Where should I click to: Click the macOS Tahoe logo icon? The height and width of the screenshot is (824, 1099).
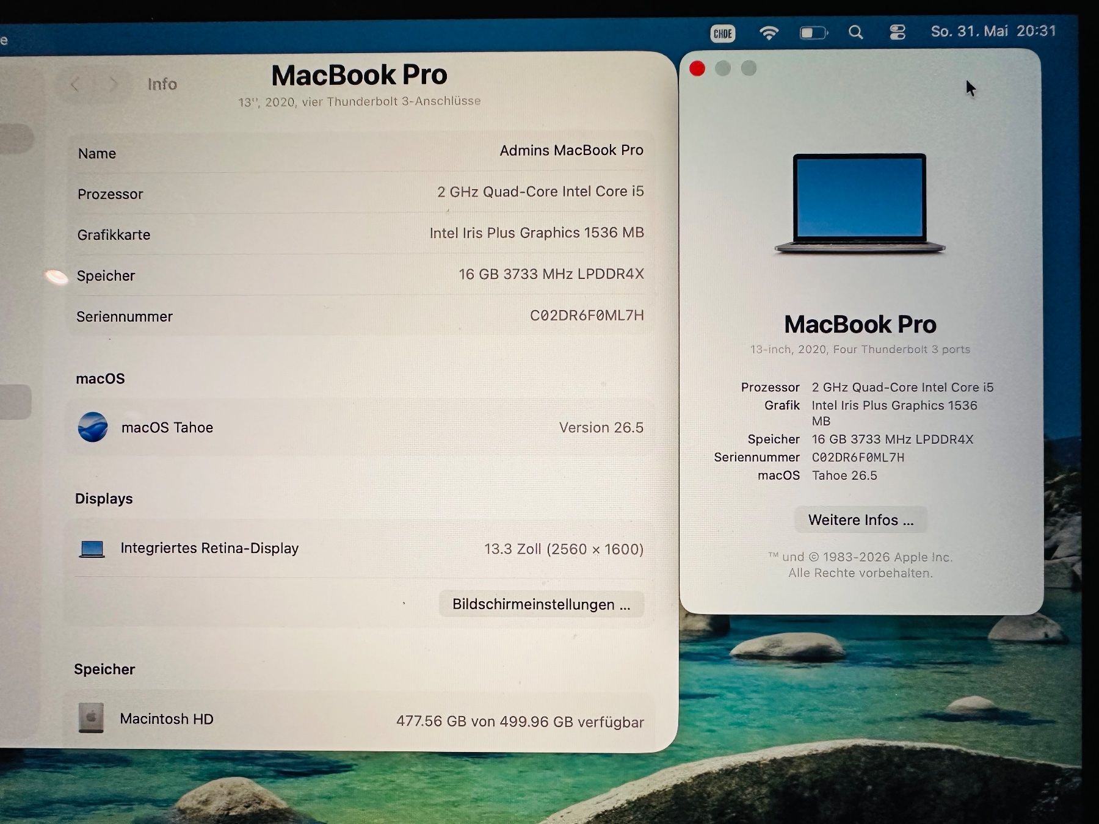(93, 427)
